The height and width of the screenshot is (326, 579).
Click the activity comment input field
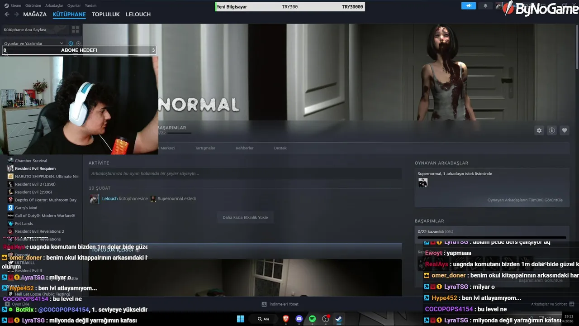pyautogui.click(x=245, y=173)
